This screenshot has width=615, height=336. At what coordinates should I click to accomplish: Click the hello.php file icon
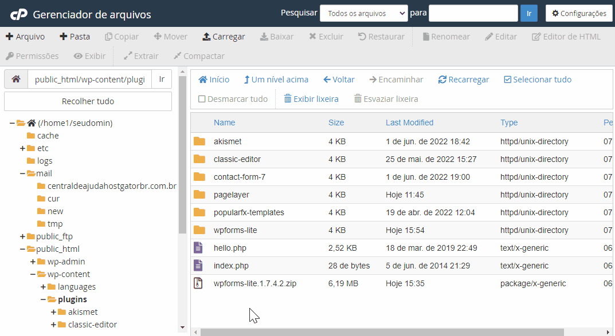pyautogui.click(x=198, y=247)
